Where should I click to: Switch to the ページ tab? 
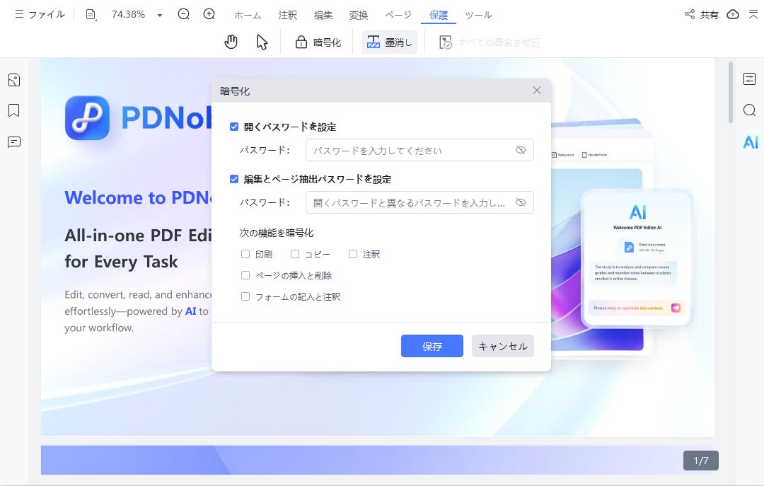click(398, 15)
